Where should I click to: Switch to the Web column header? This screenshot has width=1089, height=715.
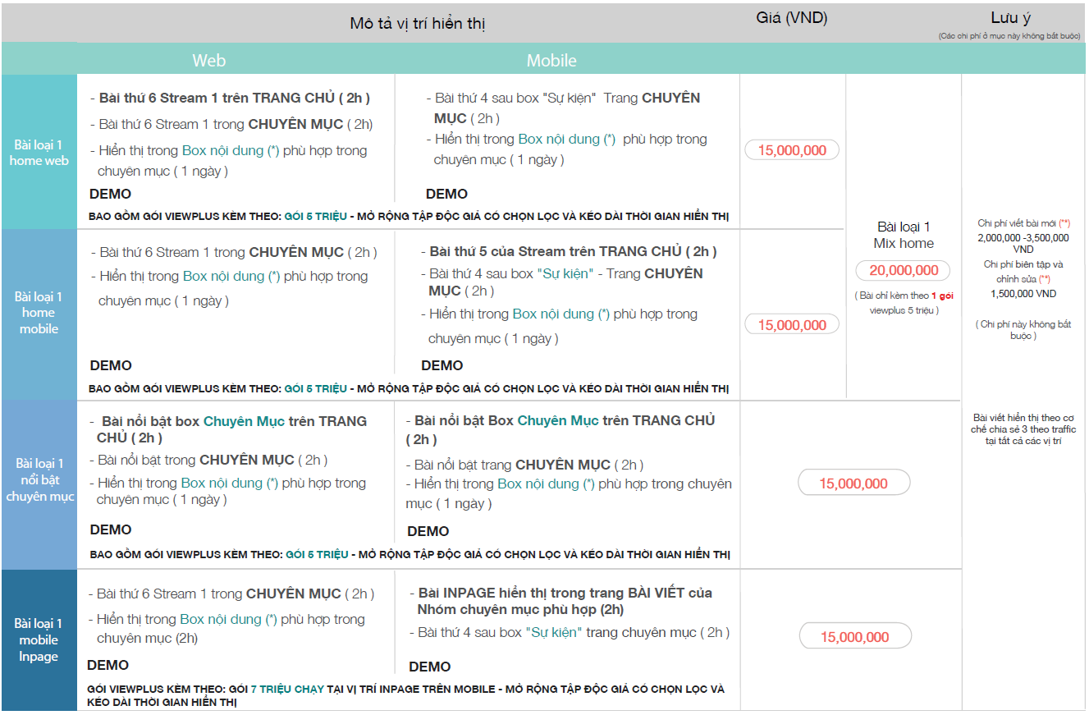[x=208, y=61]
